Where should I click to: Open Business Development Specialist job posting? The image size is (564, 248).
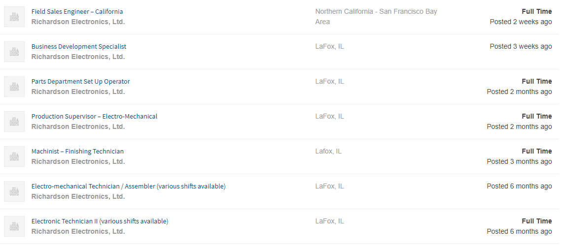[79, 46]
